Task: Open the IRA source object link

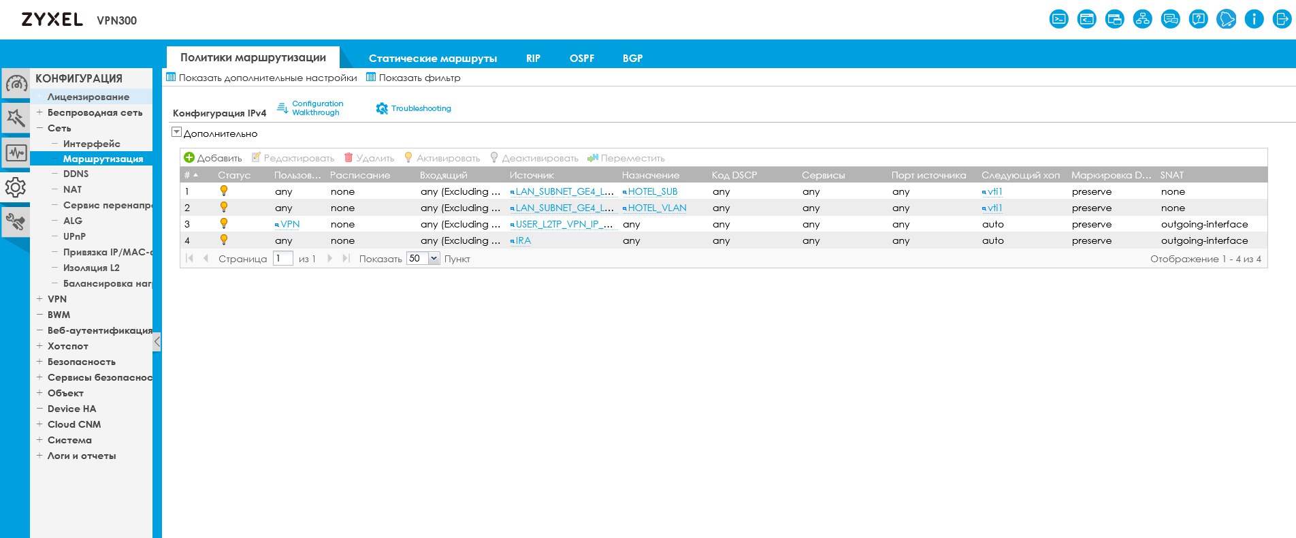Action: [x=523, y=240]
